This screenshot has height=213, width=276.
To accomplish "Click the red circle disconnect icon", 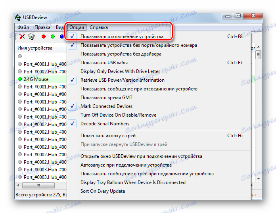I will (x=44, y=36).
